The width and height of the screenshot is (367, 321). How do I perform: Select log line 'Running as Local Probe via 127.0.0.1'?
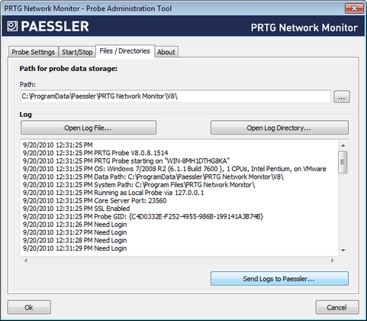(x=114, y=193)
